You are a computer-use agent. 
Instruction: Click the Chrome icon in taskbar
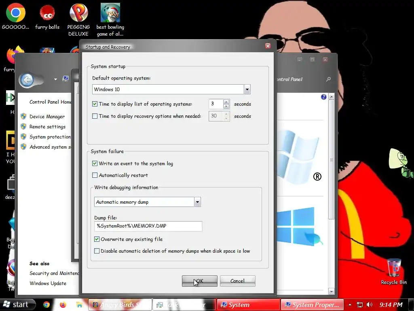point(46,305)
